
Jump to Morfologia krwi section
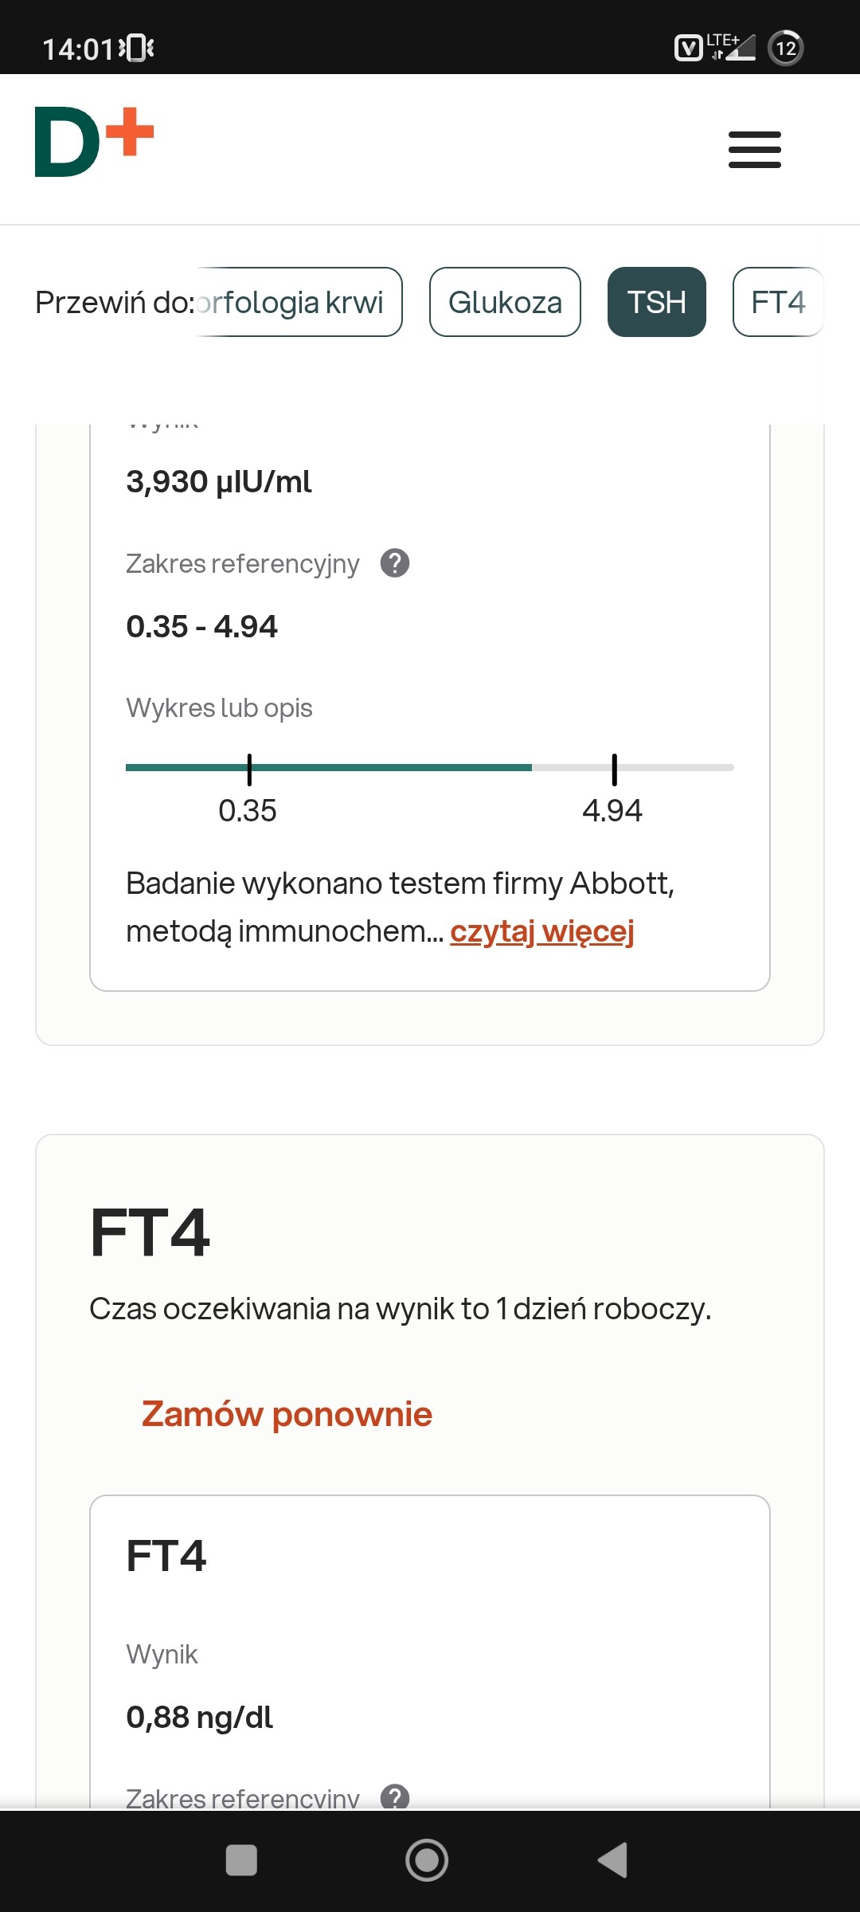tap(298, 303)
